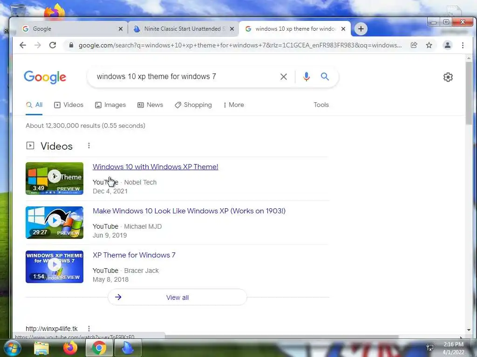Click the Google logo
477x357 pixels.
(x=45, y=77)
